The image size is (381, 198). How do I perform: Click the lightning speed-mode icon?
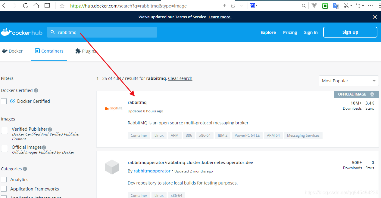coord(224,6)
